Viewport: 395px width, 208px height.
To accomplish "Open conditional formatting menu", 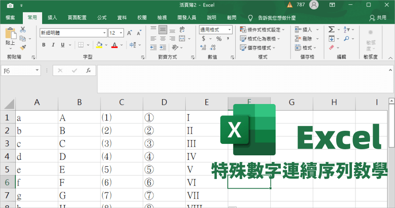I will (x=262, y=29).
